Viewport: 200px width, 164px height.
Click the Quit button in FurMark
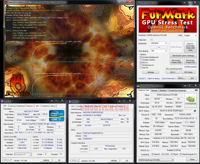click(x=192, y=78)
